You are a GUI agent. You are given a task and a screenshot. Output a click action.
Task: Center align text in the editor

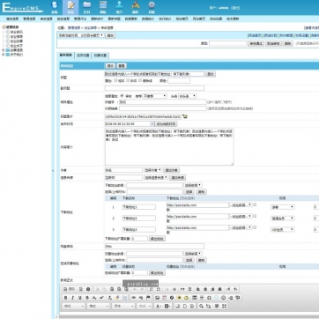coord(205,289)
